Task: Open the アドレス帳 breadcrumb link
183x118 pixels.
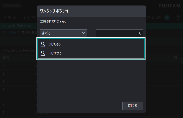Action: (9, 32)
